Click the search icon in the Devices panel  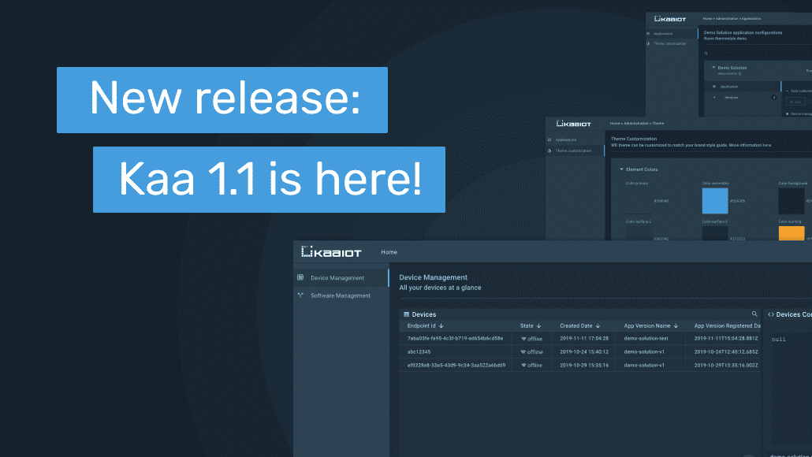click(754, 314)
